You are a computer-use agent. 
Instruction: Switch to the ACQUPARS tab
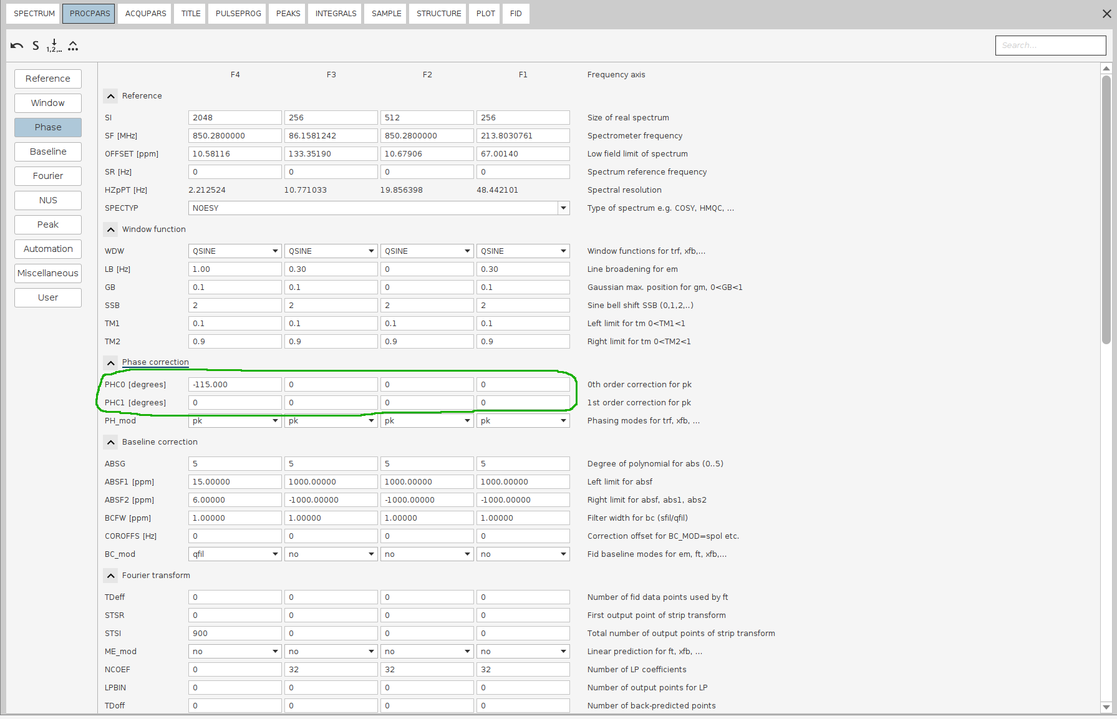click(145, 14)
